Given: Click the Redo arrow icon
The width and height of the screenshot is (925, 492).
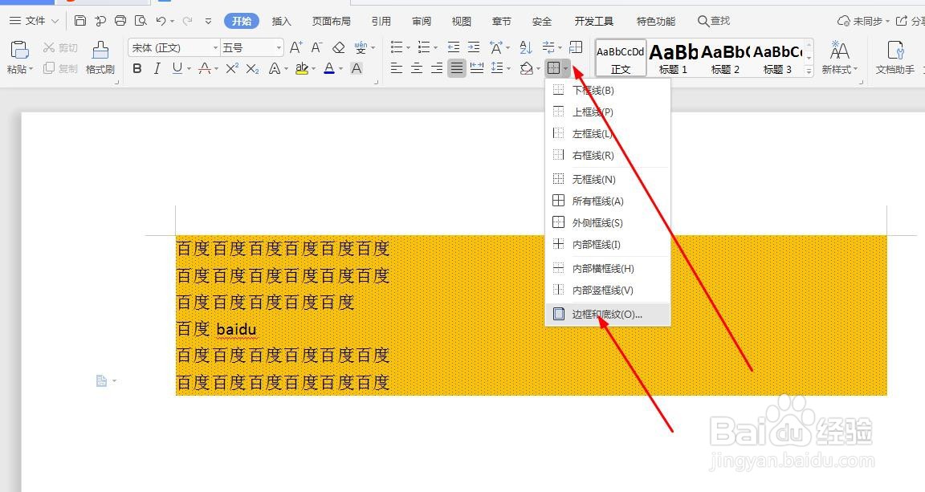Looking at the screenshot, I should tap(188, 21).
